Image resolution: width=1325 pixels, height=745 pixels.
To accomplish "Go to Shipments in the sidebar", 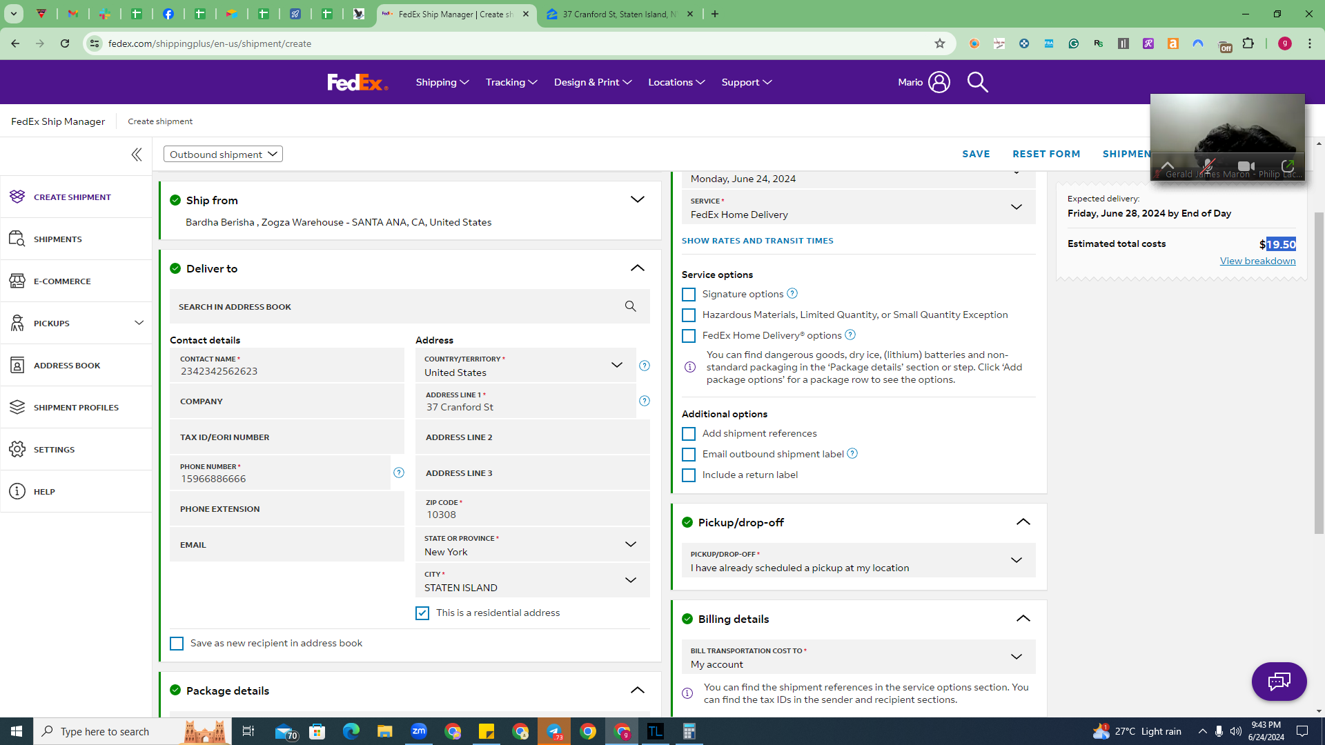I will [76, 239].
